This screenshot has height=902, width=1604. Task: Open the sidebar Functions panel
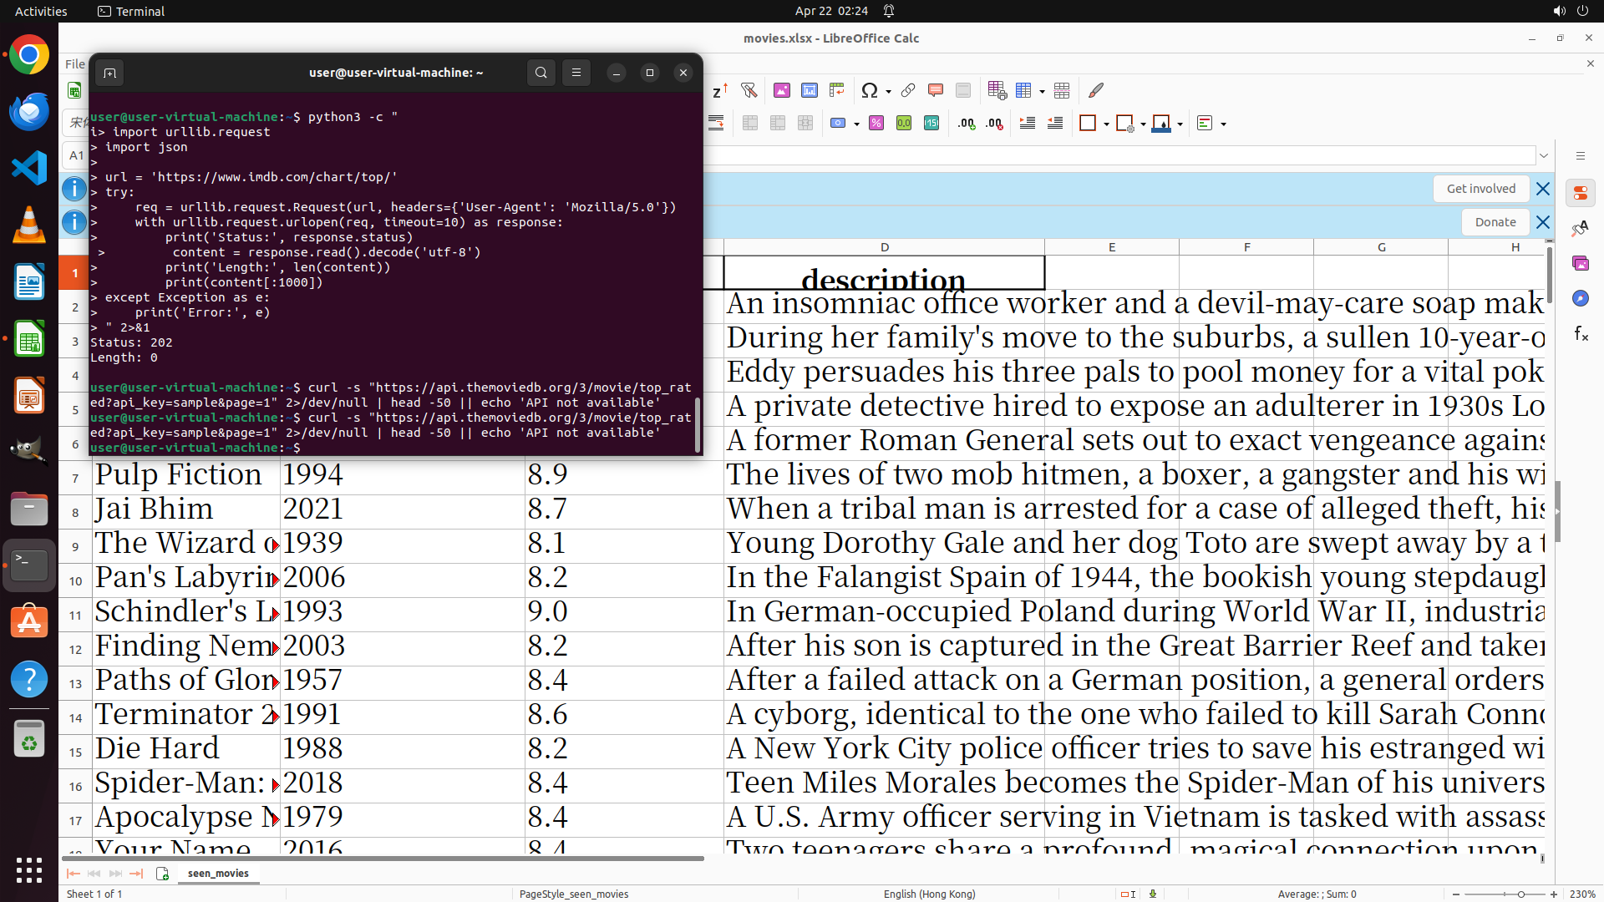pyautogui.click(x=1581, y=334)
